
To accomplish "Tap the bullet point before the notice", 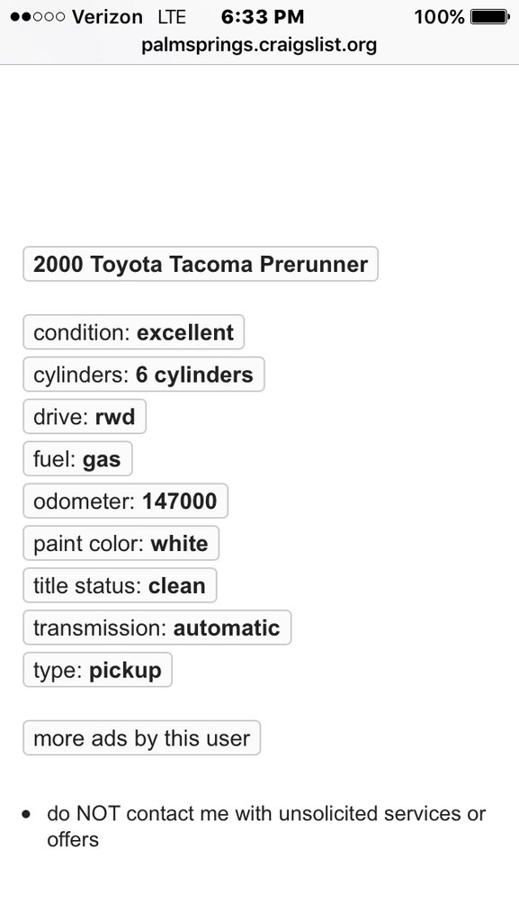I will pyautogui.click(x=26, y=814).
